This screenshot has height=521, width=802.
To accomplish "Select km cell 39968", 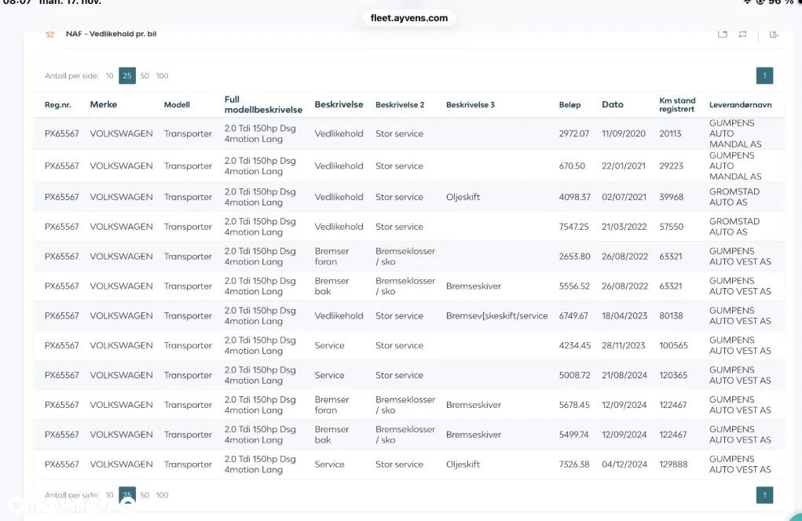I will click(x=671, y=197).
